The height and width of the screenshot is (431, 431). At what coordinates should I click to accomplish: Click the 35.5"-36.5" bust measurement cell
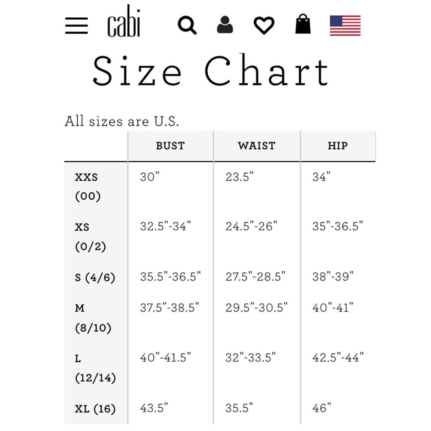[170, 277]
